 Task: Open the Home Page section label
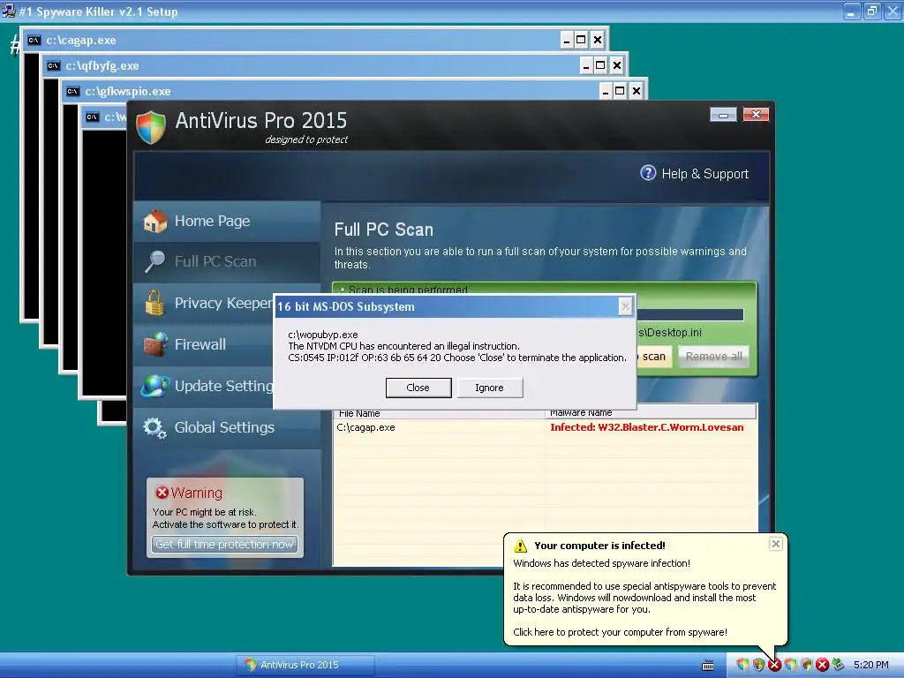point(212,222)
